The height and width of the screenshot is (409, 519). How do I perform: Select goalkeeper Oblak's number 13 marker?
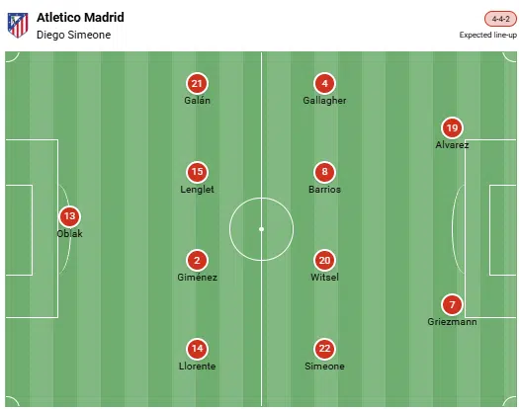click(x=69, y=216)
